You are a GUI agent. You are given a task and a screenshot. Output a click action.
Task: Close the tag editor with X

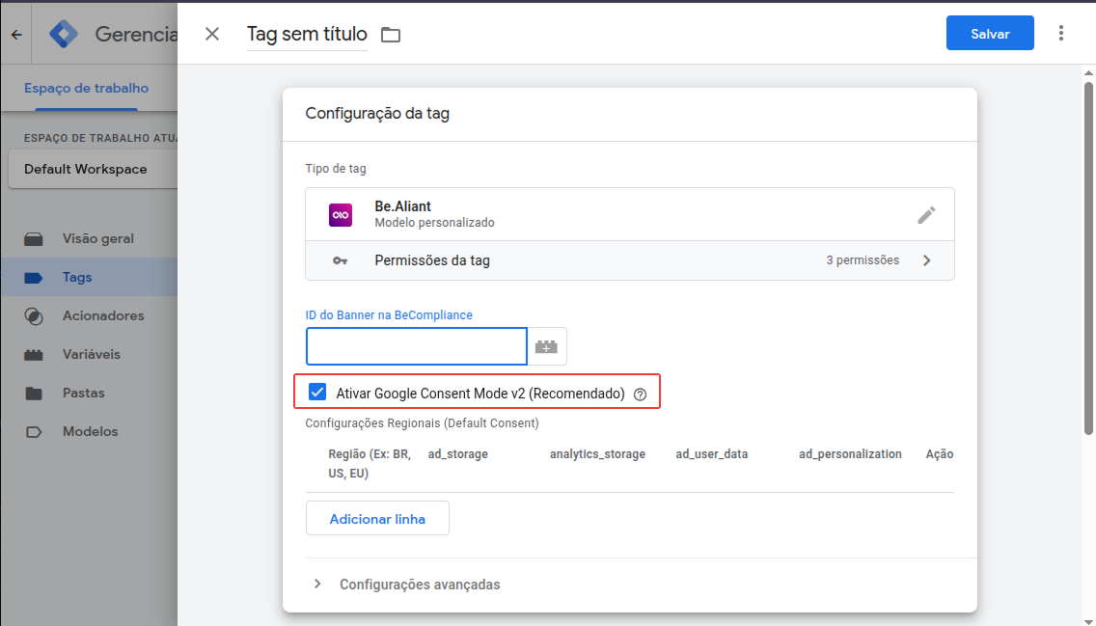212,34
